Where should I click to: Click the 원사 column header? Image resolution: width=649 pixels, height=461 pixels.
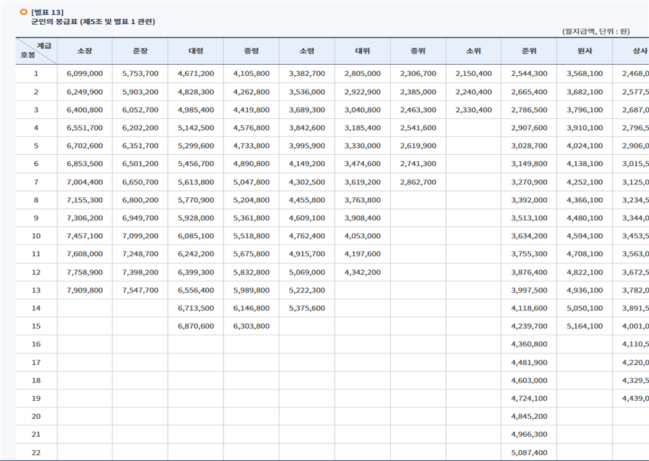tap(584, 51)
